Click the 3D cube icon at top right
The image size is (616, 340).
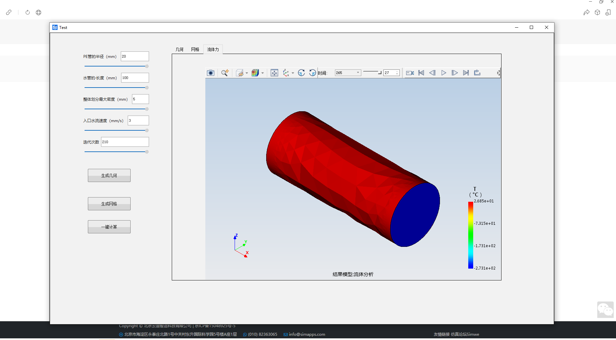598,12
